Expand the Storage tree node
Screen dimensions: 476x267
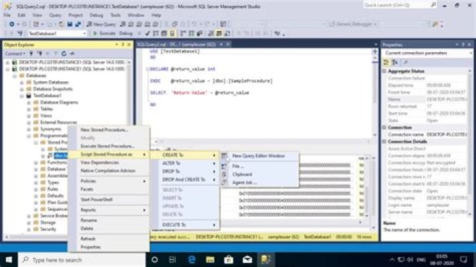[29, 223]
